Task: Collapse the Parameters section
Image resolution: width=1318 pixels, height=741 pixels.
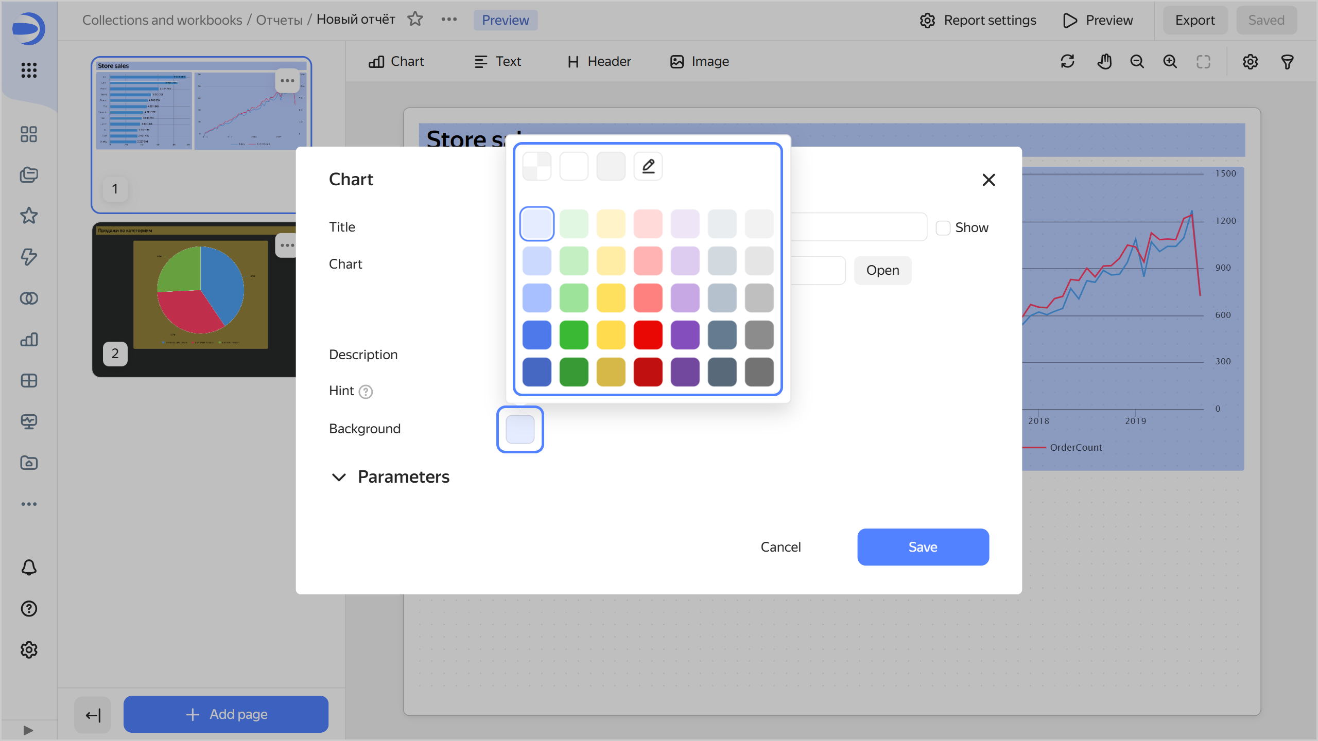Action: tap(339, 477)
